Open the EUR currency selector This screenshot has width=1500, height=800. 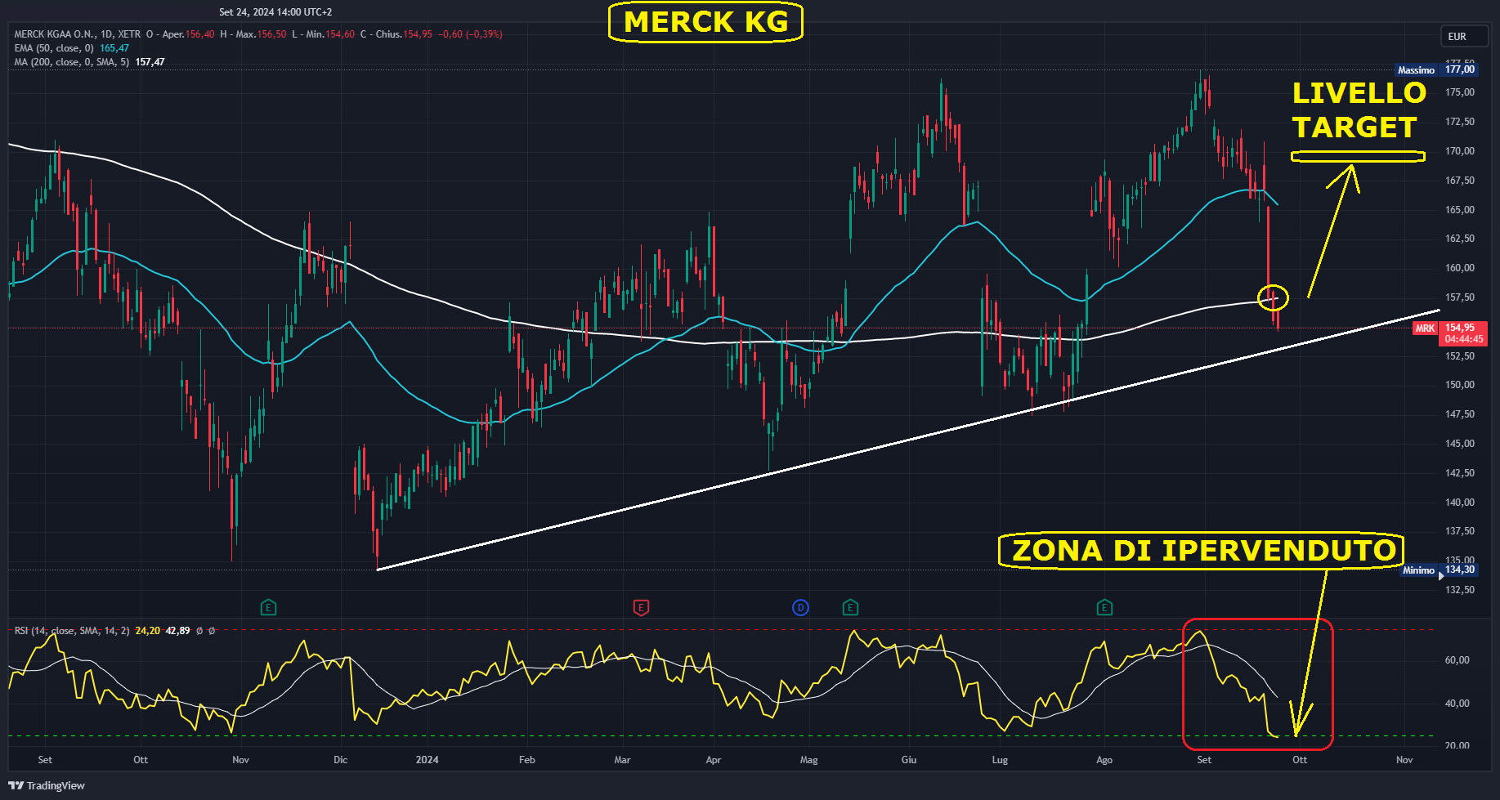coord(1463,37)
